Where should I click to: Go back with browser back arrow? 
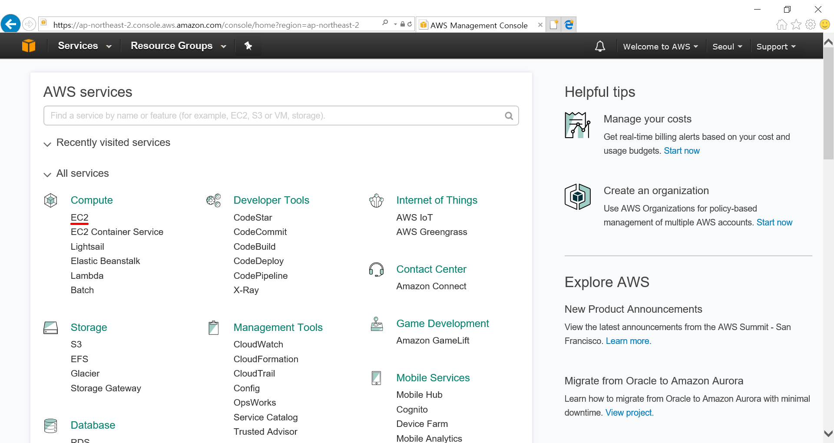coord(11,24)
